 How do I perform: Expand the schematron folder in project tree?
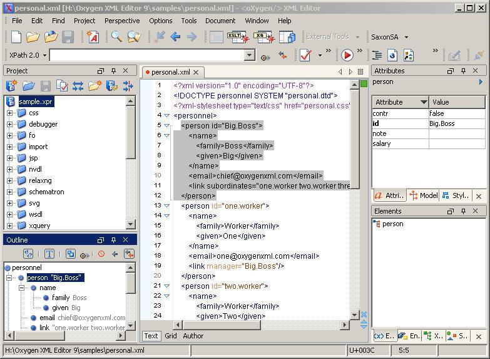9,192
